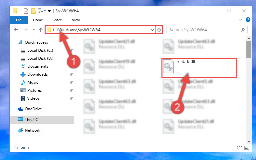This screenshot has height=160, width=256.
Task: Click the search magnifier icon
Action: (x=243, y=30)
